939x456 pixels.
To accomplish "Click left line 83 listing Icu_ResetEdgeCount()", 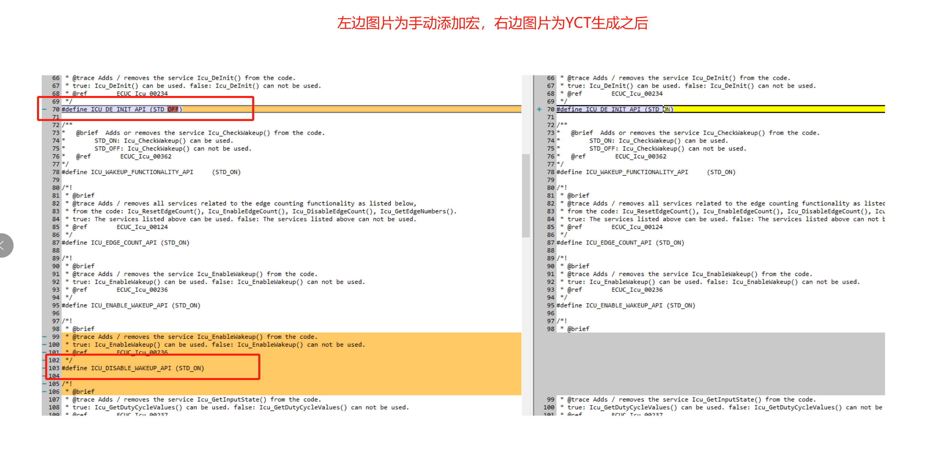I will 261,211.
